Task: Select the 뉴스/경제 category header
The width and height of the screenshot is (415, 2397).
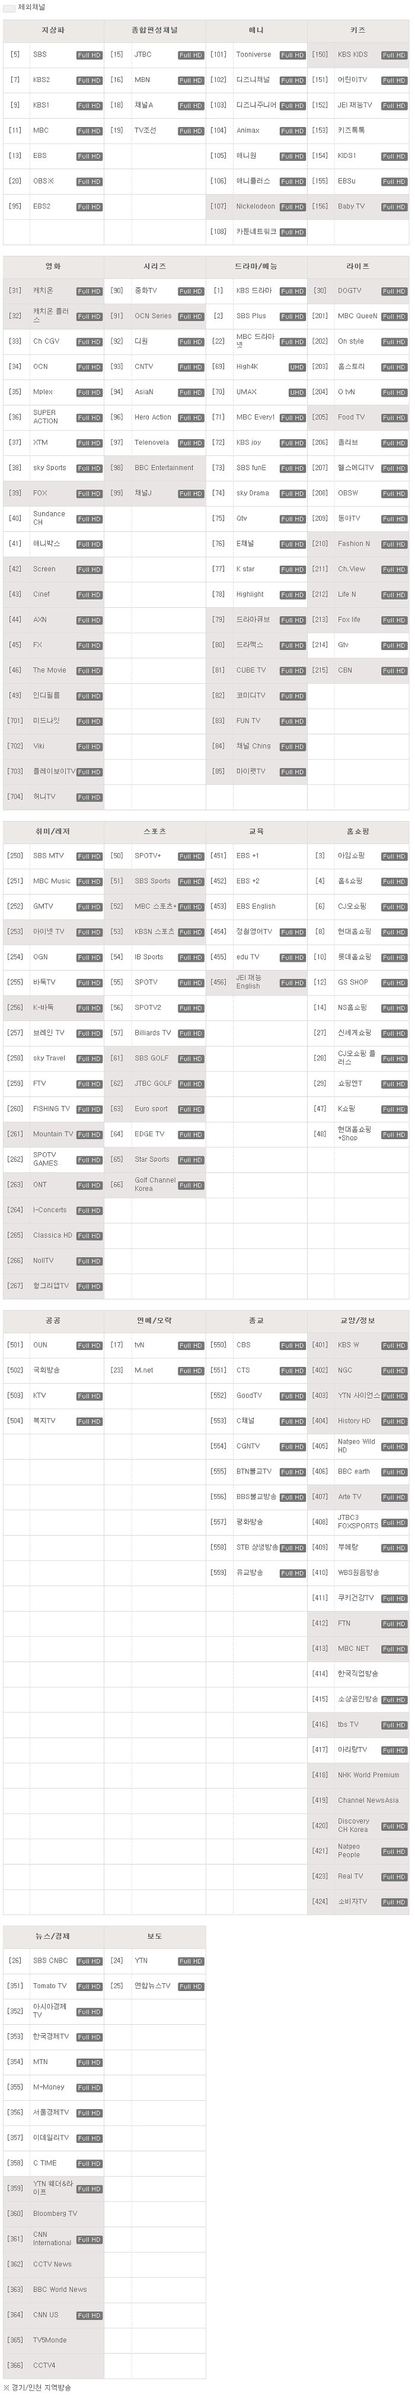Action: click(53, 1936)
